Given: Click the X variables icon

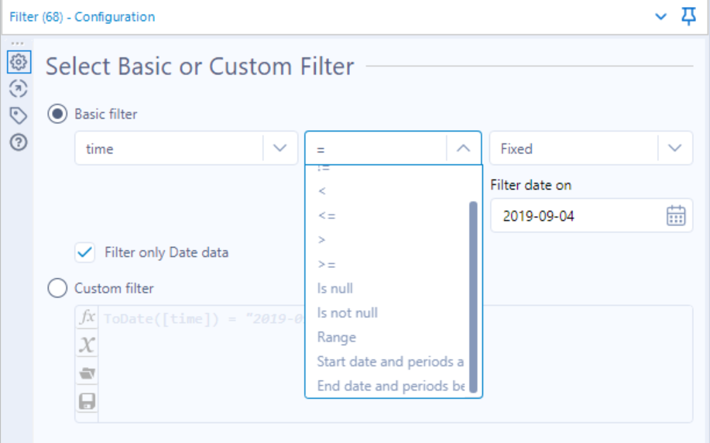Looking at the screenshot, I should 87,345.
